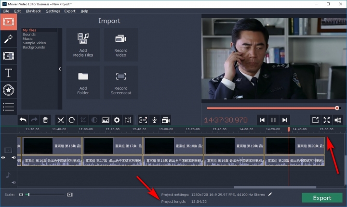Select the Crop tool

click(83, 120)
